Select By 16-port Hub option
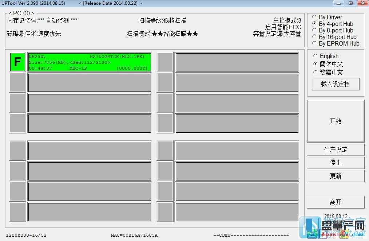 314,37
